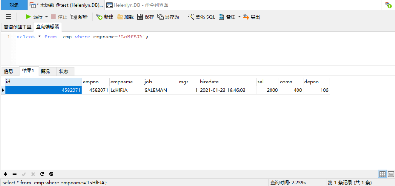Select the mgr cell 1
Image resolution: width=395 pixels, height=186 pixels.
(x=188, y=90)
